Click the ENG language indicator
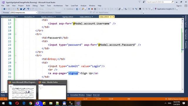The height and width of the screenshot is (106, 188). 169,103
